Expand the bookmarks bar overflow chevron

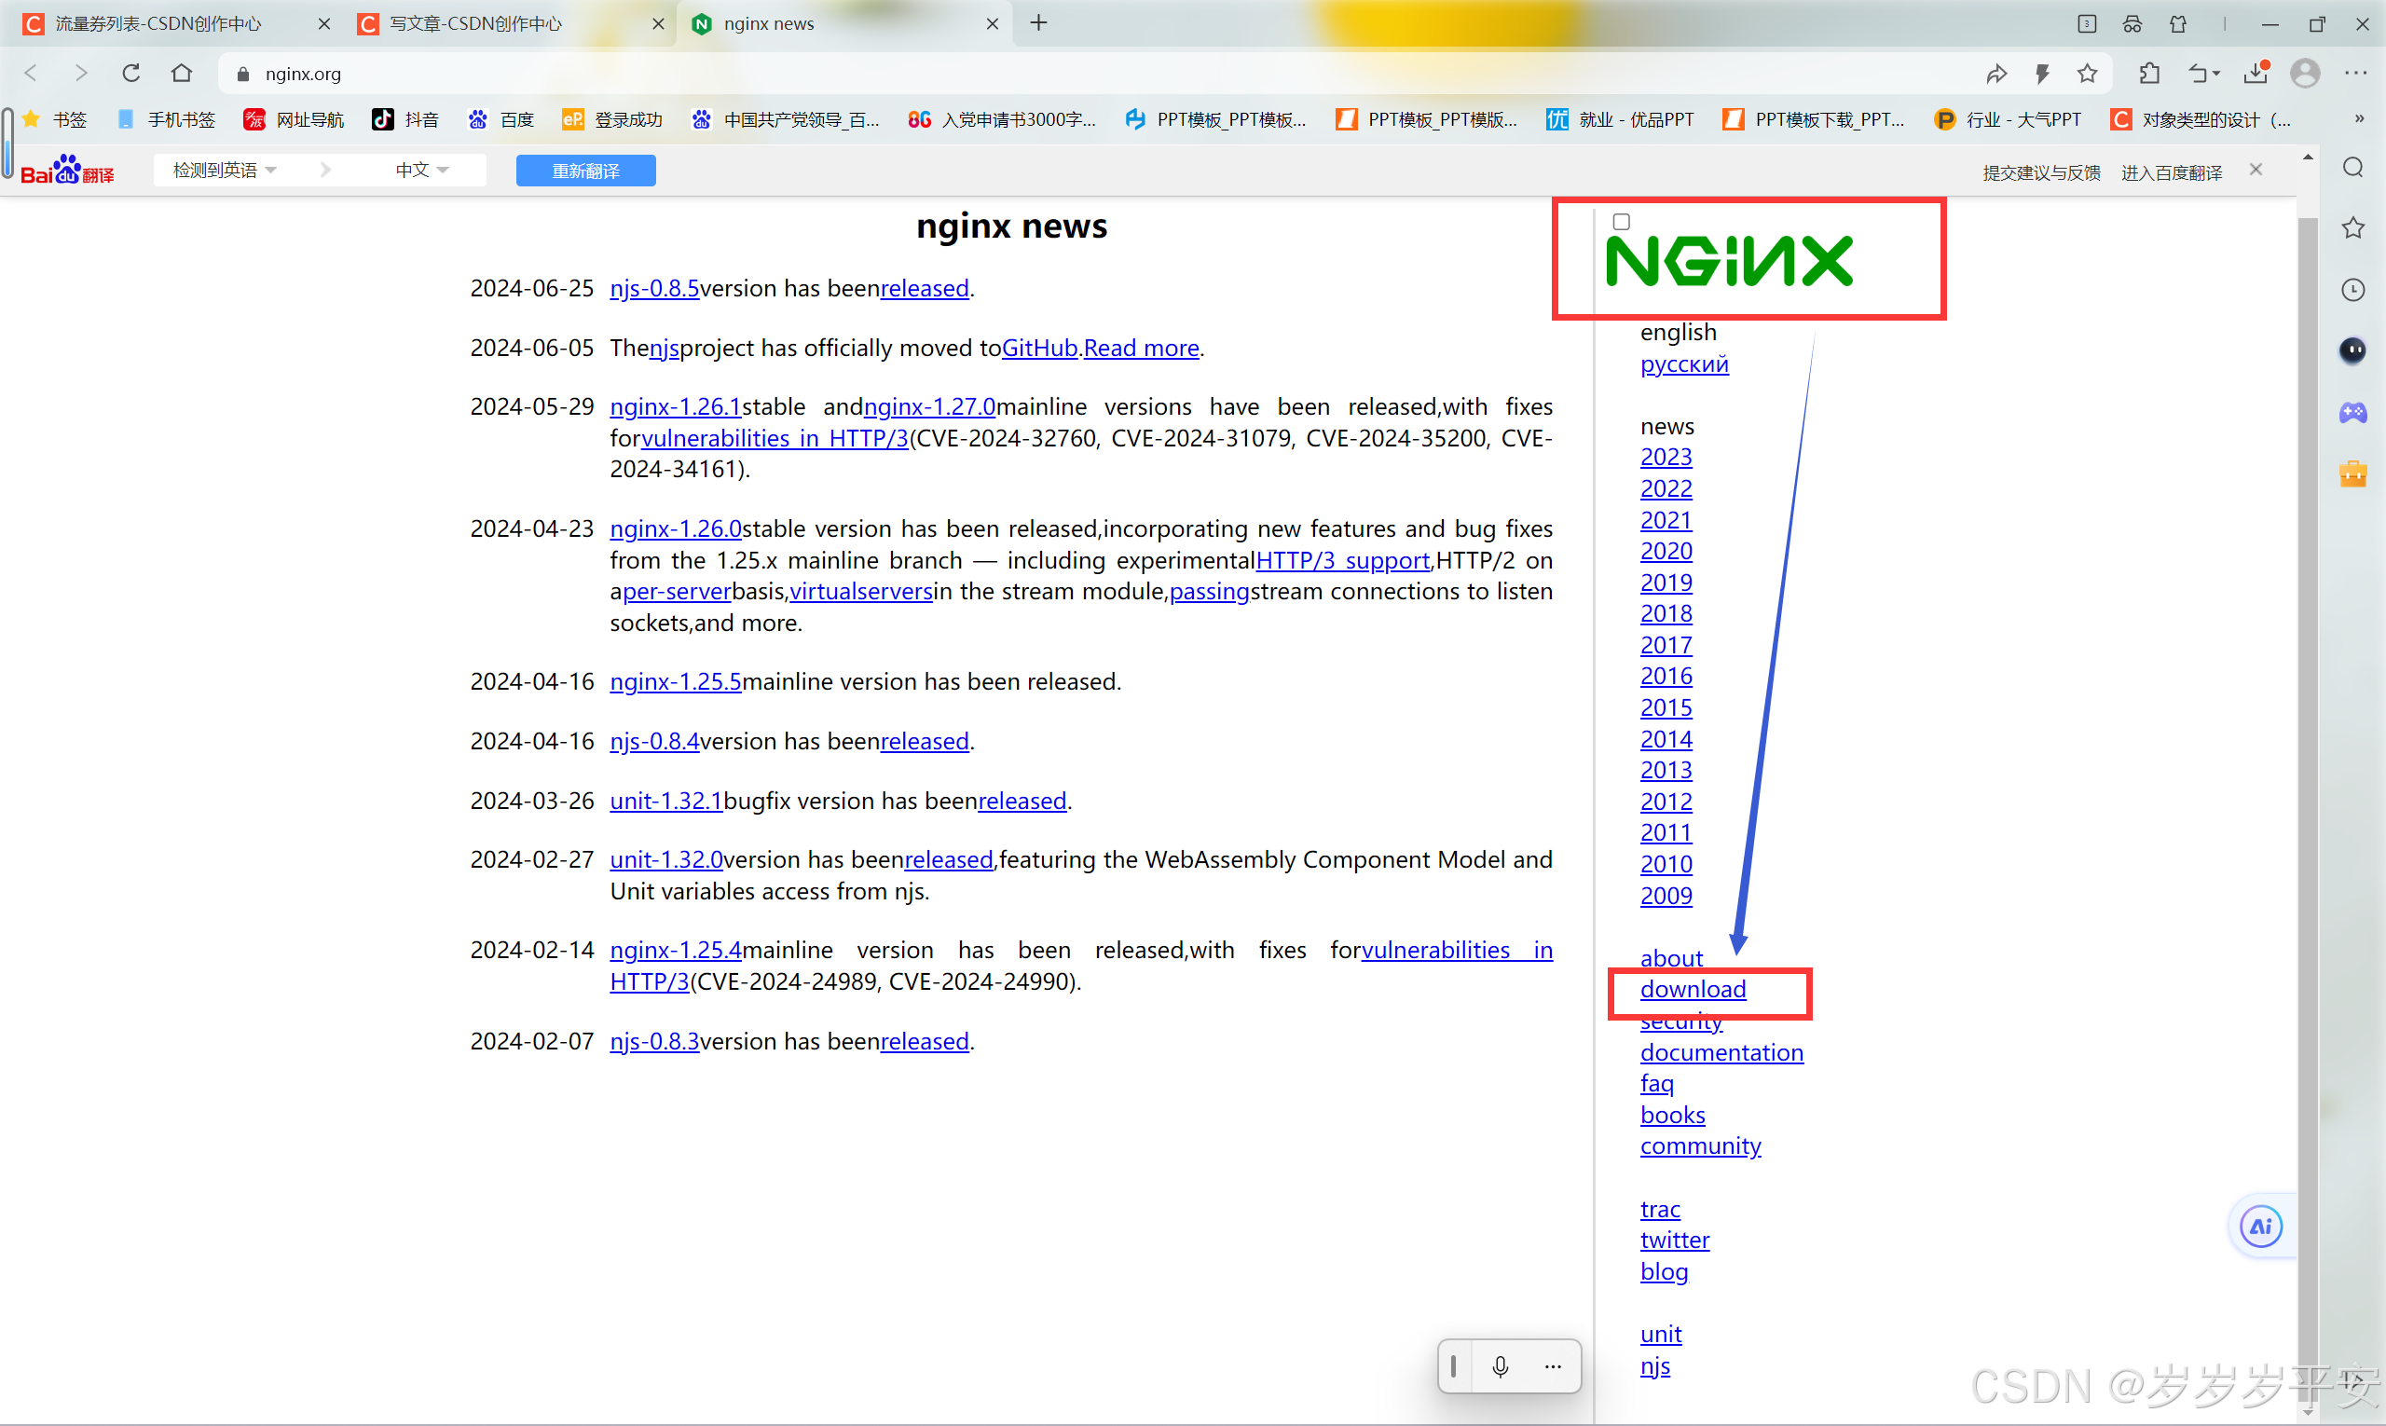pos(2359,118)
